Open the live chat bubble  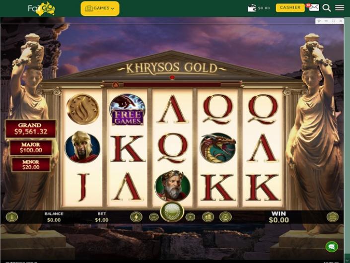pos(332,247)
